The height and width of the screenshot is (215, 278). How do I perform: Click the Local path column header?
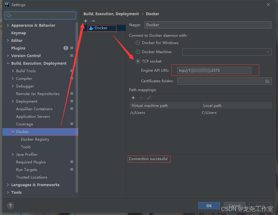(x=236, y=106)
